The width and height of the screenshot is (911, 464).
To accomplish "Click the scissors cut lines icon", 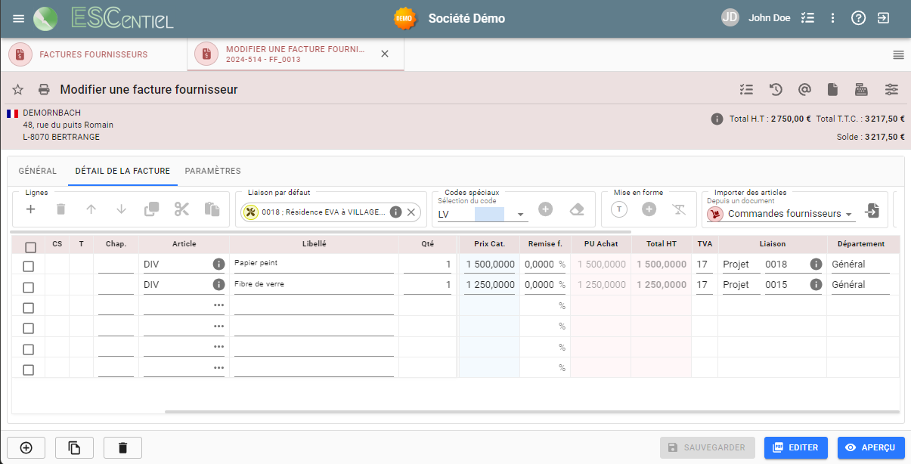I will (x=181, y=209).
